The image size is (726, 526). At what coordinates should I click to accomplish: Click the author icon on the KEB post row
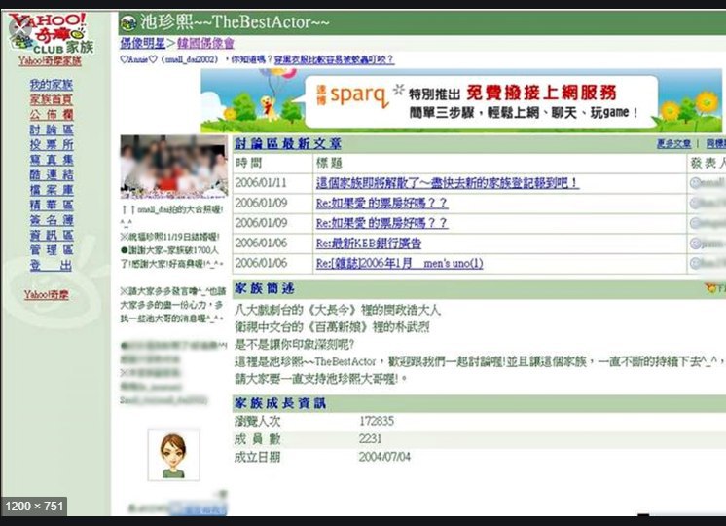click(x=696, y=243)
